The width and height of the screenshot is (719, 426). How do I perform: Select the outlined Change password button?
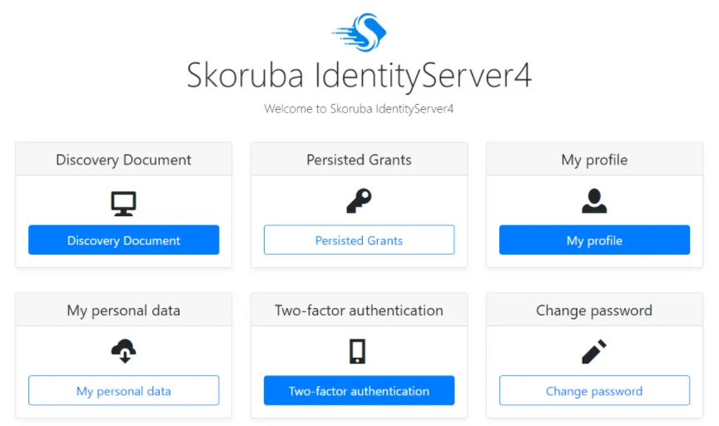click(x=594, y=390)
